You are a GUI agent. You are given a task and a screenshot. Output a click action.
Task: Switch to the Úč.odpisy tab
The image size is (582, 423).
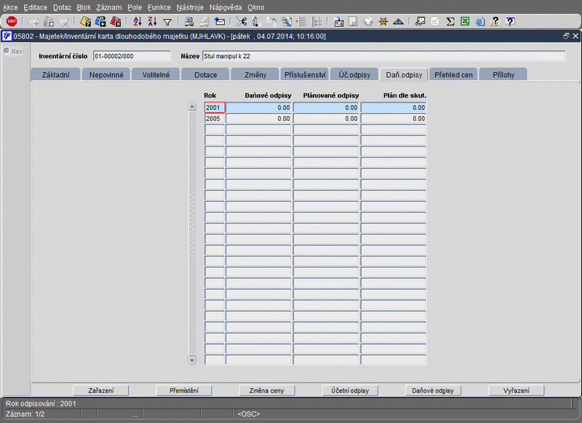click(x=354, y=75)
